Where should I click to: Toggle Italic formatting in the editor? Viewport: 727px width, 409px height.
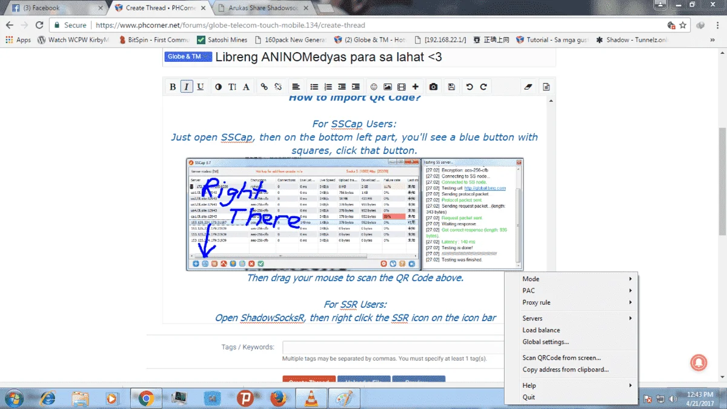187,87
